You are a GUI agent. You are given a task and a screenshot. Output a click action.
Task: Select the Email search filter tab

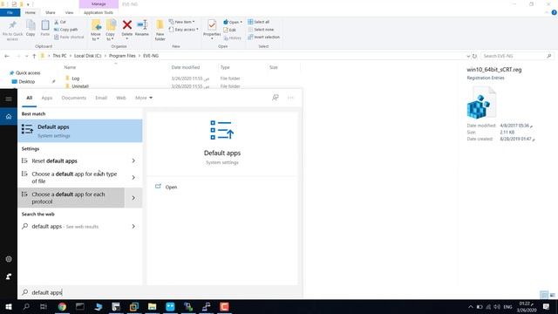101,98
